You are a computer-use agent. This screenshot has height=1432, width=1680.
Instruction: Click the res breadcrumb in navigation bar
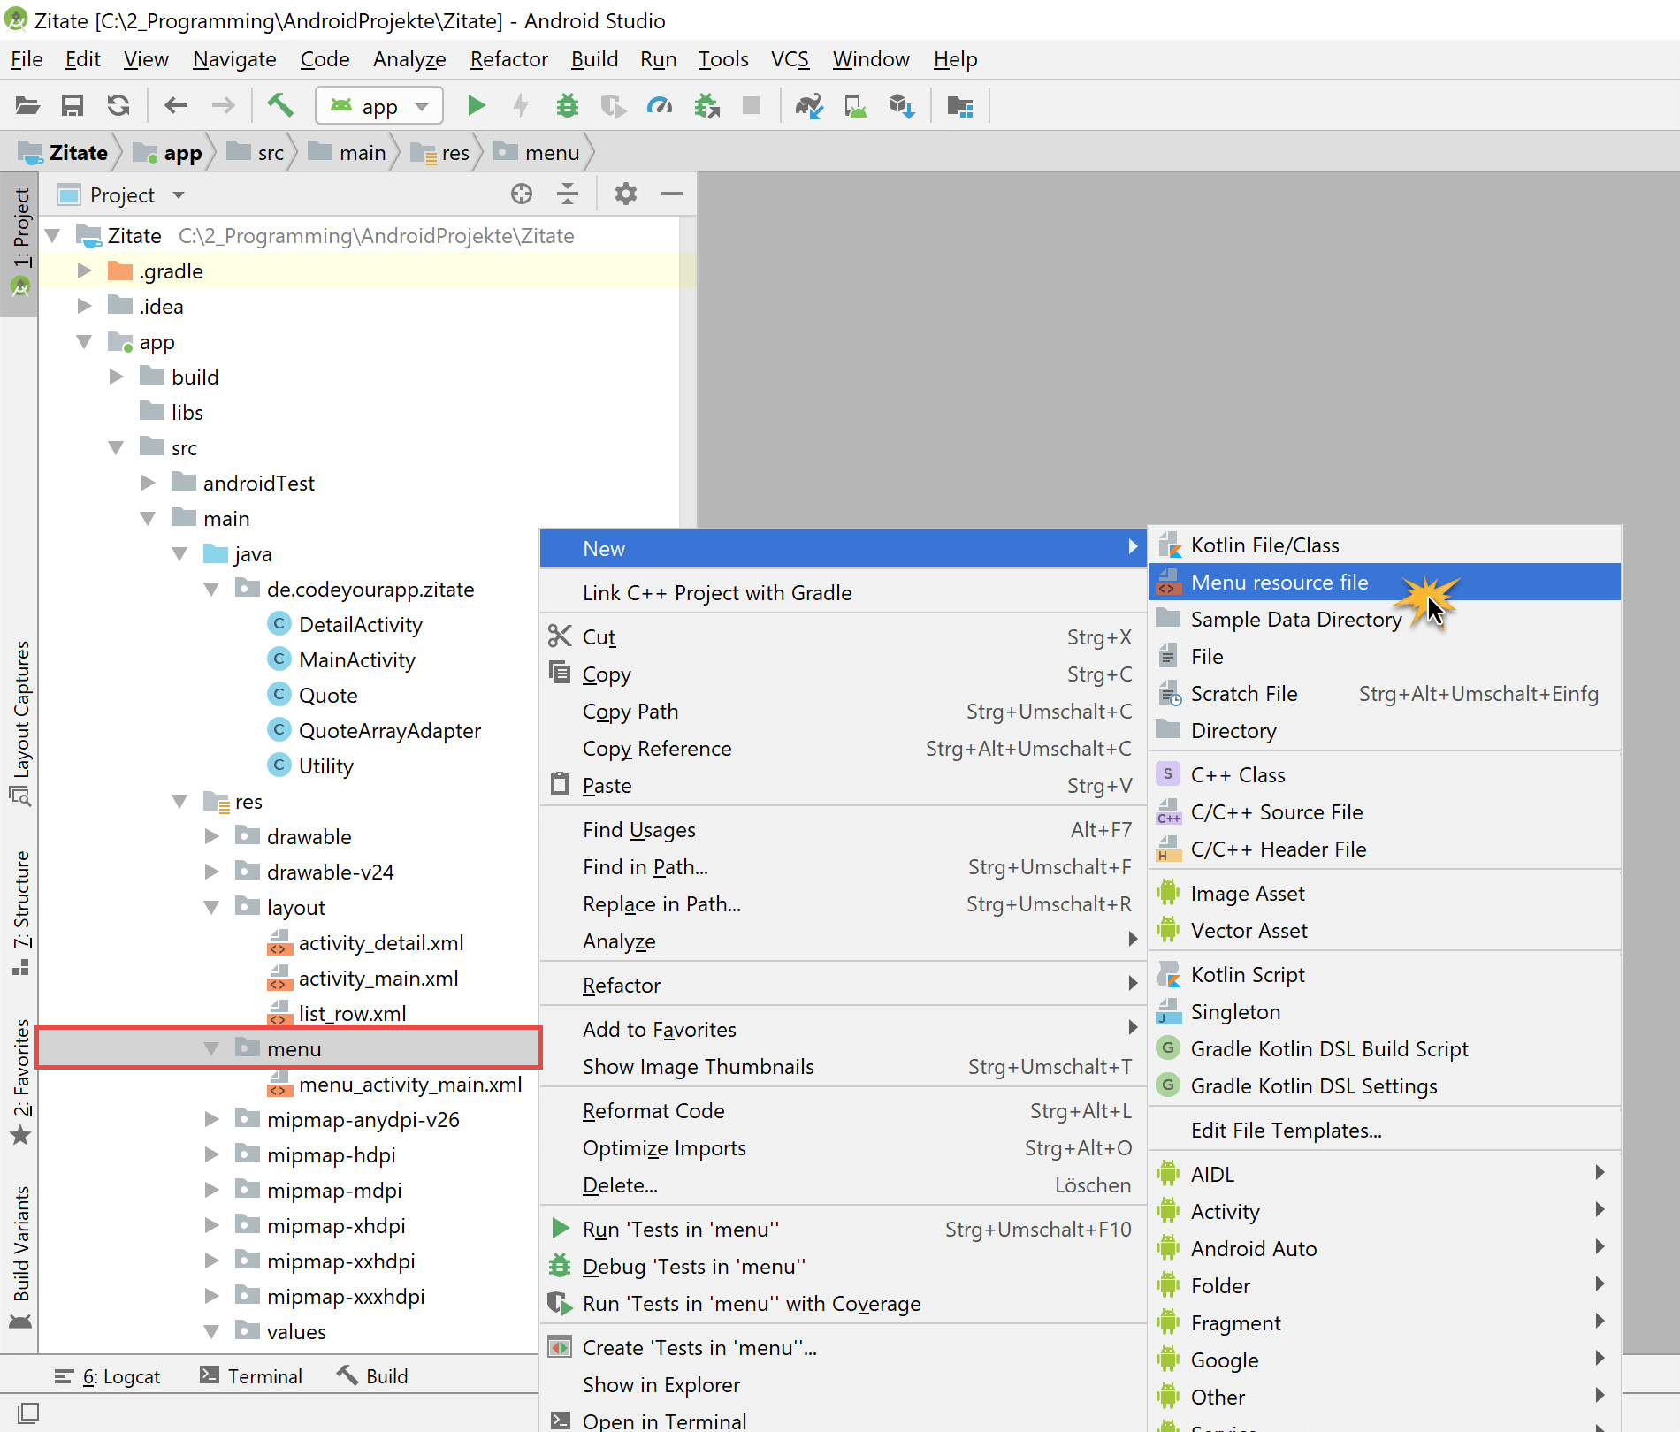442,153
